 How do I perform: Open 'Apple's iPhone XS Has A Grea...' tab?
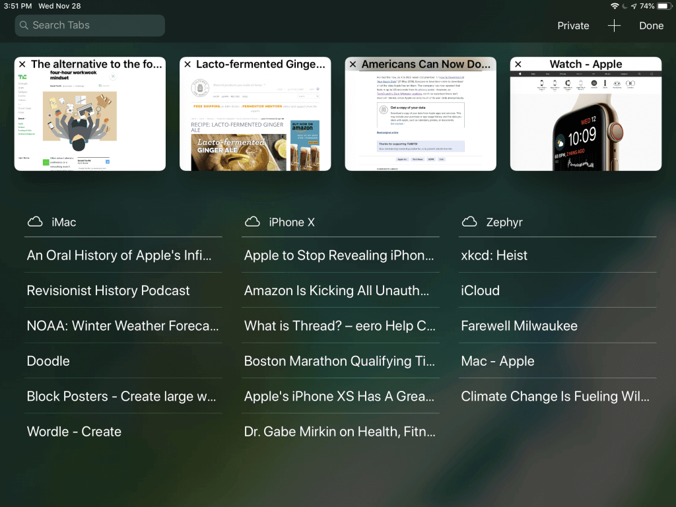pyautogui.click(x=341, y=397)
